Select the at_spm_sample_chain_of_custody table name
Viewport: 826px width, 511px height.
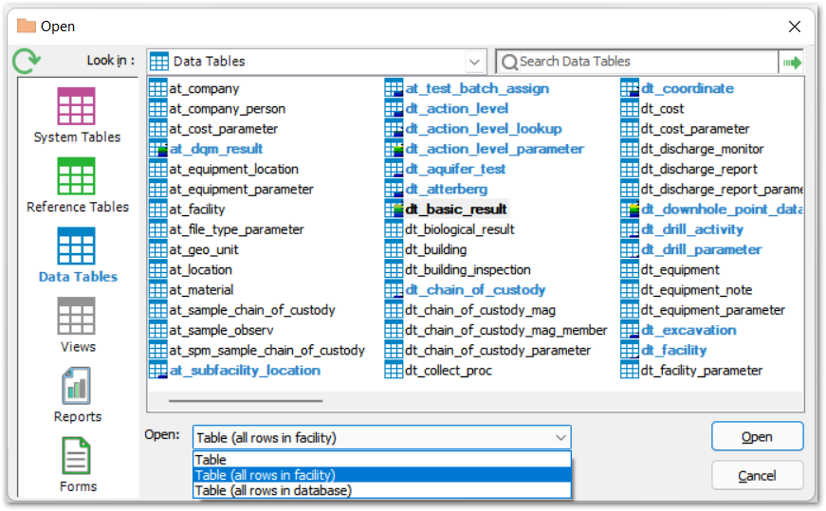tap(266, 350)
